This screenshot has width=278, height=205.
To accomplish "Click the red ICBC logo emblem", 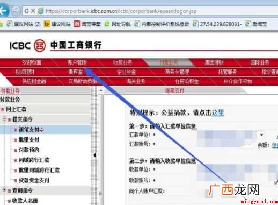I will pyautogui.click(x=40, y=45).
